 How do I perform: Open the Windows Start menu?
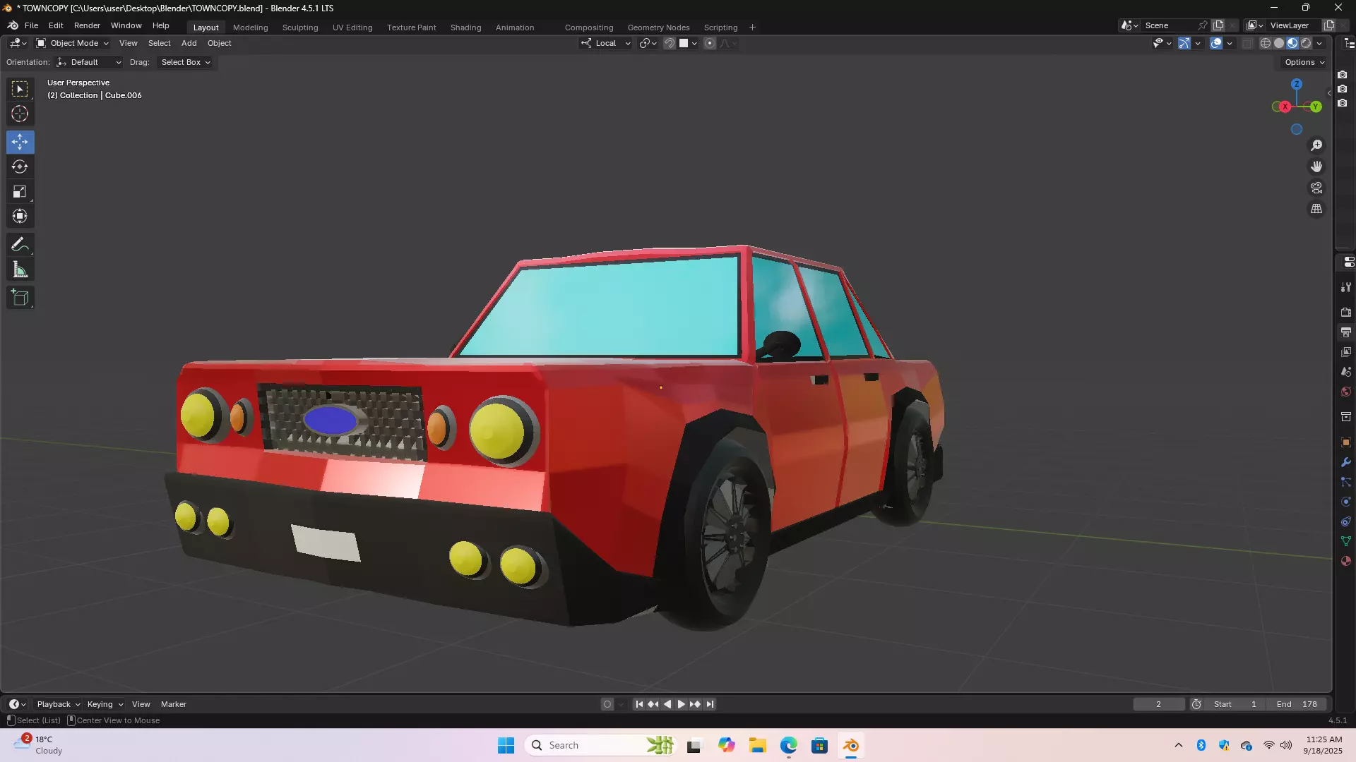tap(506, 746)
